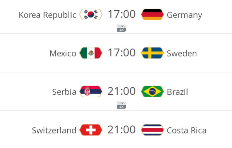Screen dimensions: 232x148
Task: Click 21:00 kickoff time for Serbia–Brazil
Action: (x=121, y=91)
